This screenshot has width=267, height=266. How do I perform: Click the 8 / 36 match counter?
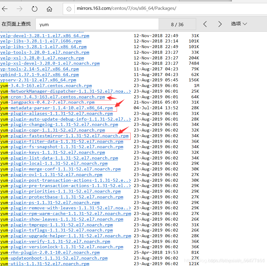coord(177,24)
